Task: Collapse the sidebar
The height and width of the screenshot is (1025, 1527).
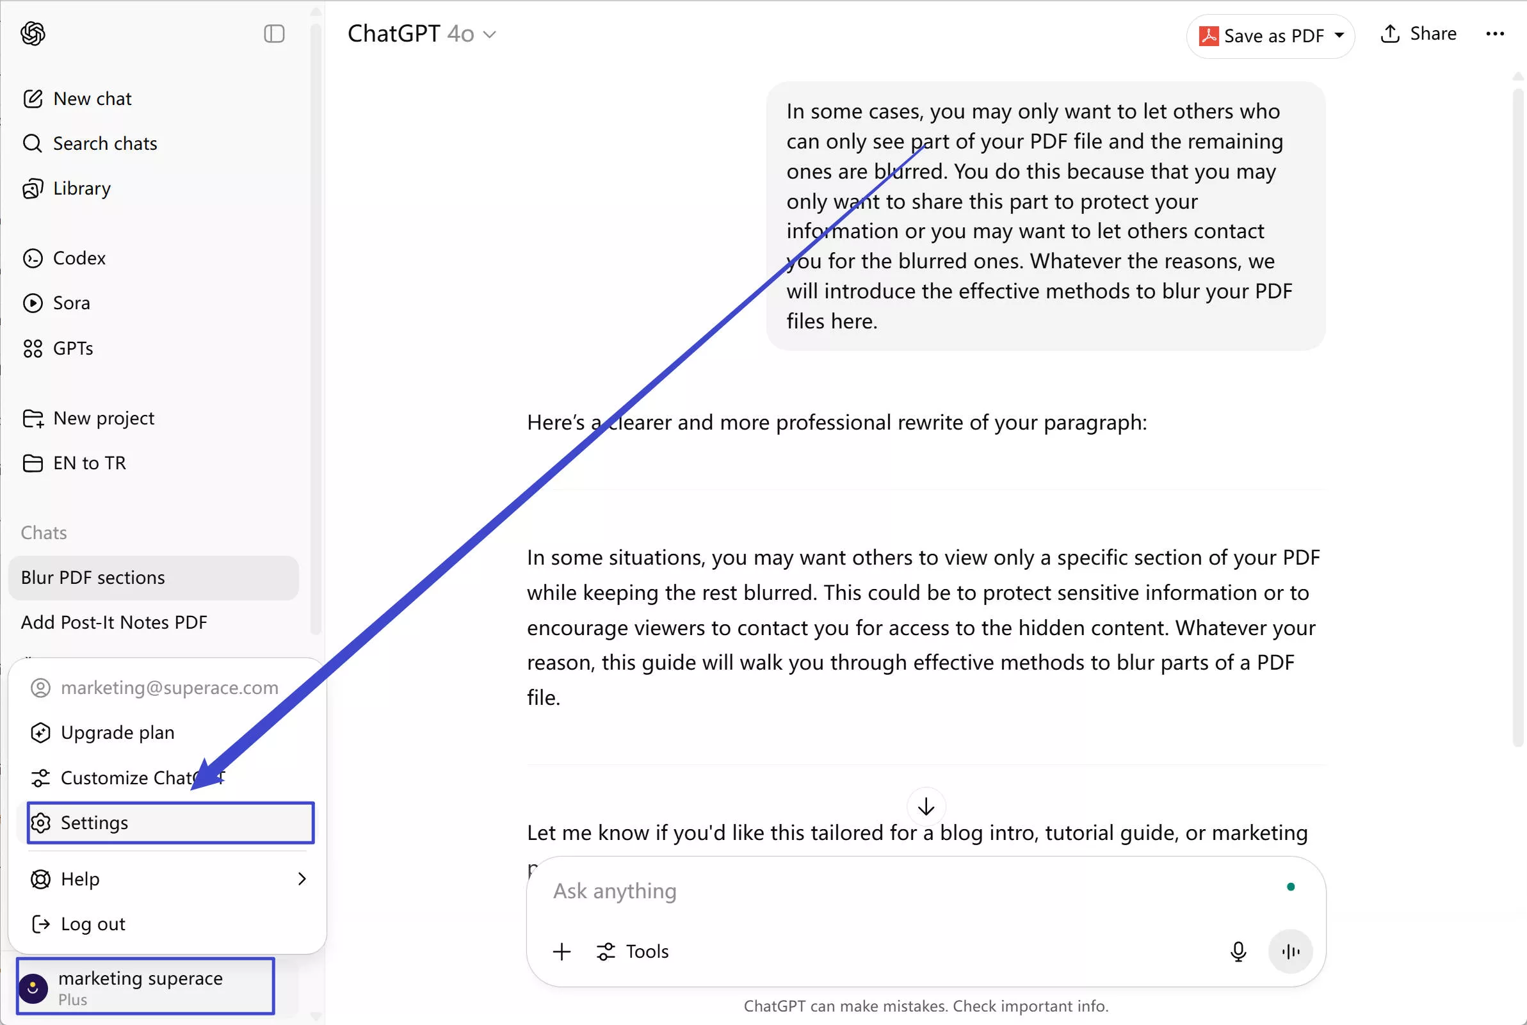Action: pos(274,34)
